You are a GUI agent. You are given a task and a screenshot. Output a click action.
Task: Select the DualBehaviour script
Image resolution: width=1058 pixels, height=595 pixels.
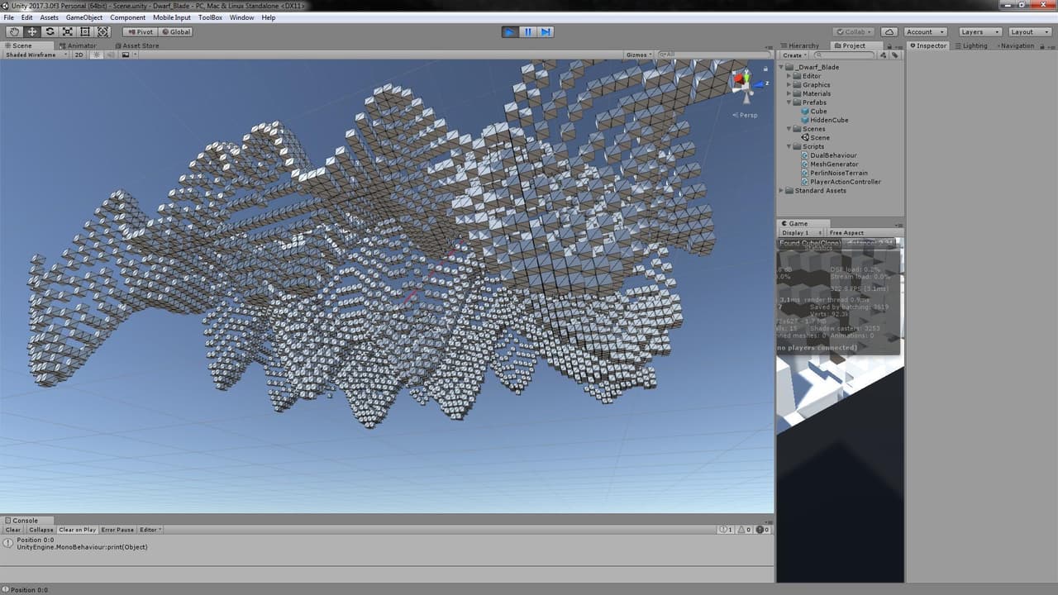833,155
